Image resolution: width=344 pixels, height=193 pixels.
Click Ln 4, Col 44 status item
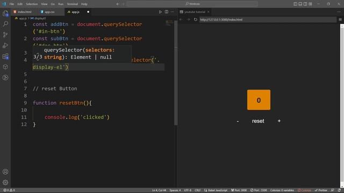click(159, 190)
